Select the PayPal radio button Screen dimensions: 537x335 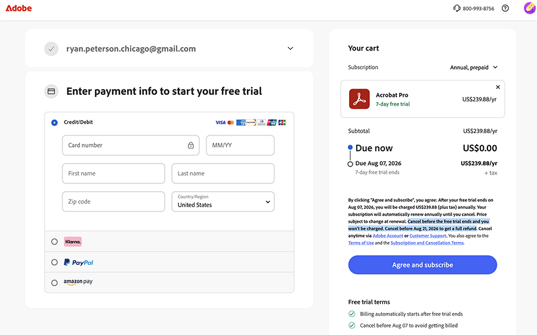point(54,262)
